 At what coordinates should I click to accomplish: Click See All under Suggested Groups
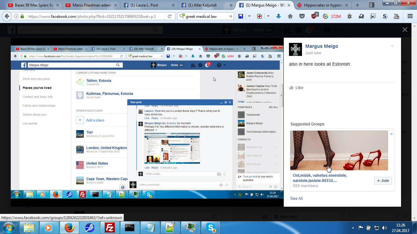pyautogui.click(x=296, y=199)
